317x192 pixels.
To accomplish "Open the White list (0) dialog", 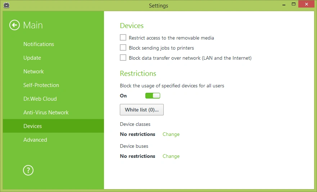I will click(142, 110).
